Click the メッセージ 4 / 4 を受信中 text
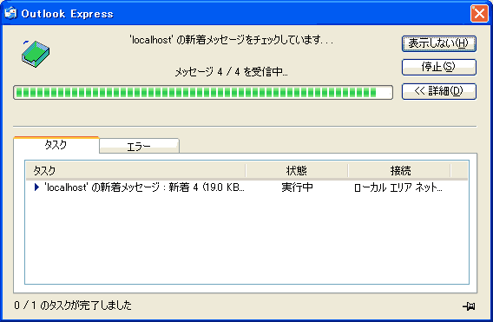This screenshot has height=322, width=493. pyautogui.click(x=232, y=72)
